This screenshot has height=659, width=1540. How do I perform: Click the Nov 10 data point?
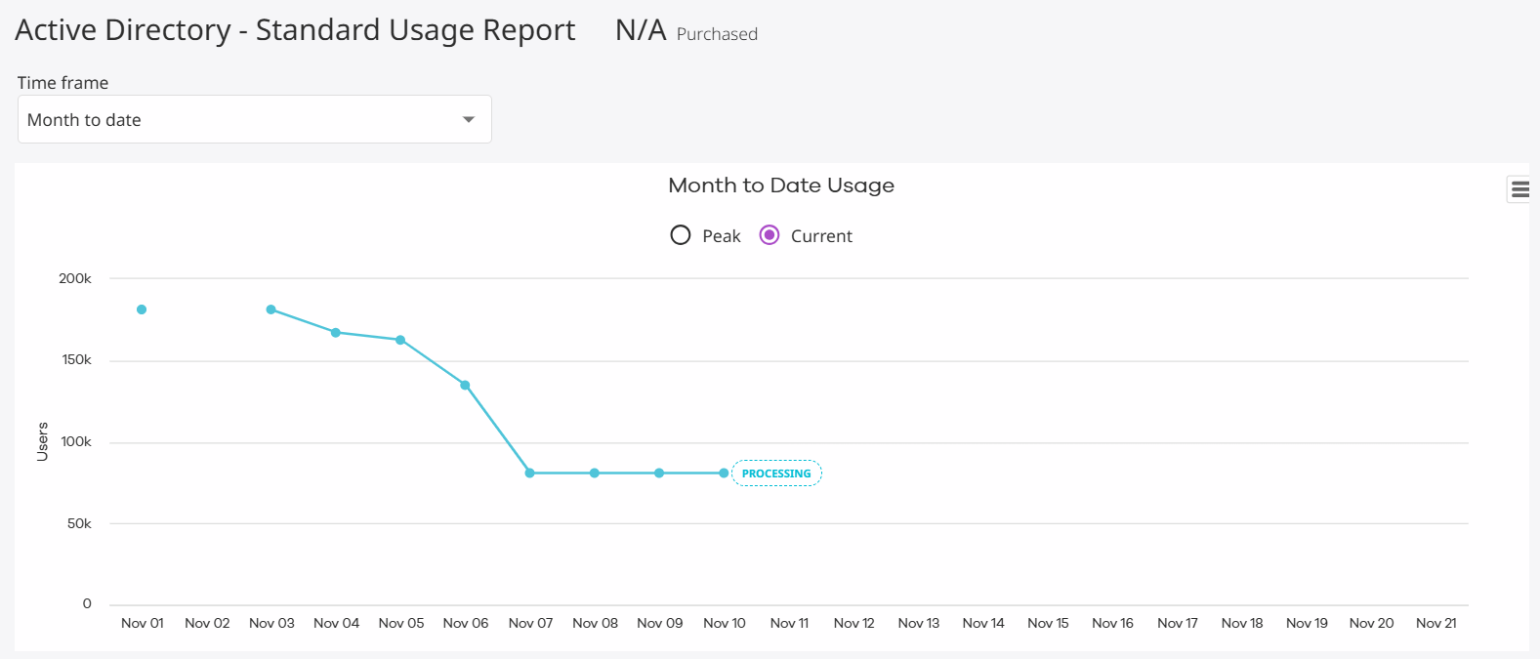[x=724, y=474]
